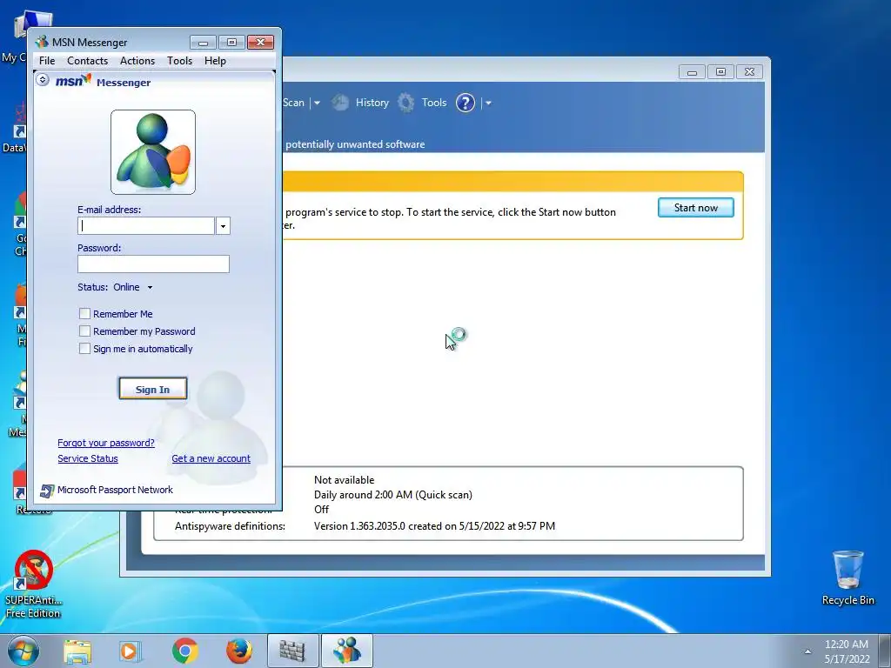Click the MSN Messenger buddy display picture
This screenshot has height=668, width=891.
coord(153,152)
